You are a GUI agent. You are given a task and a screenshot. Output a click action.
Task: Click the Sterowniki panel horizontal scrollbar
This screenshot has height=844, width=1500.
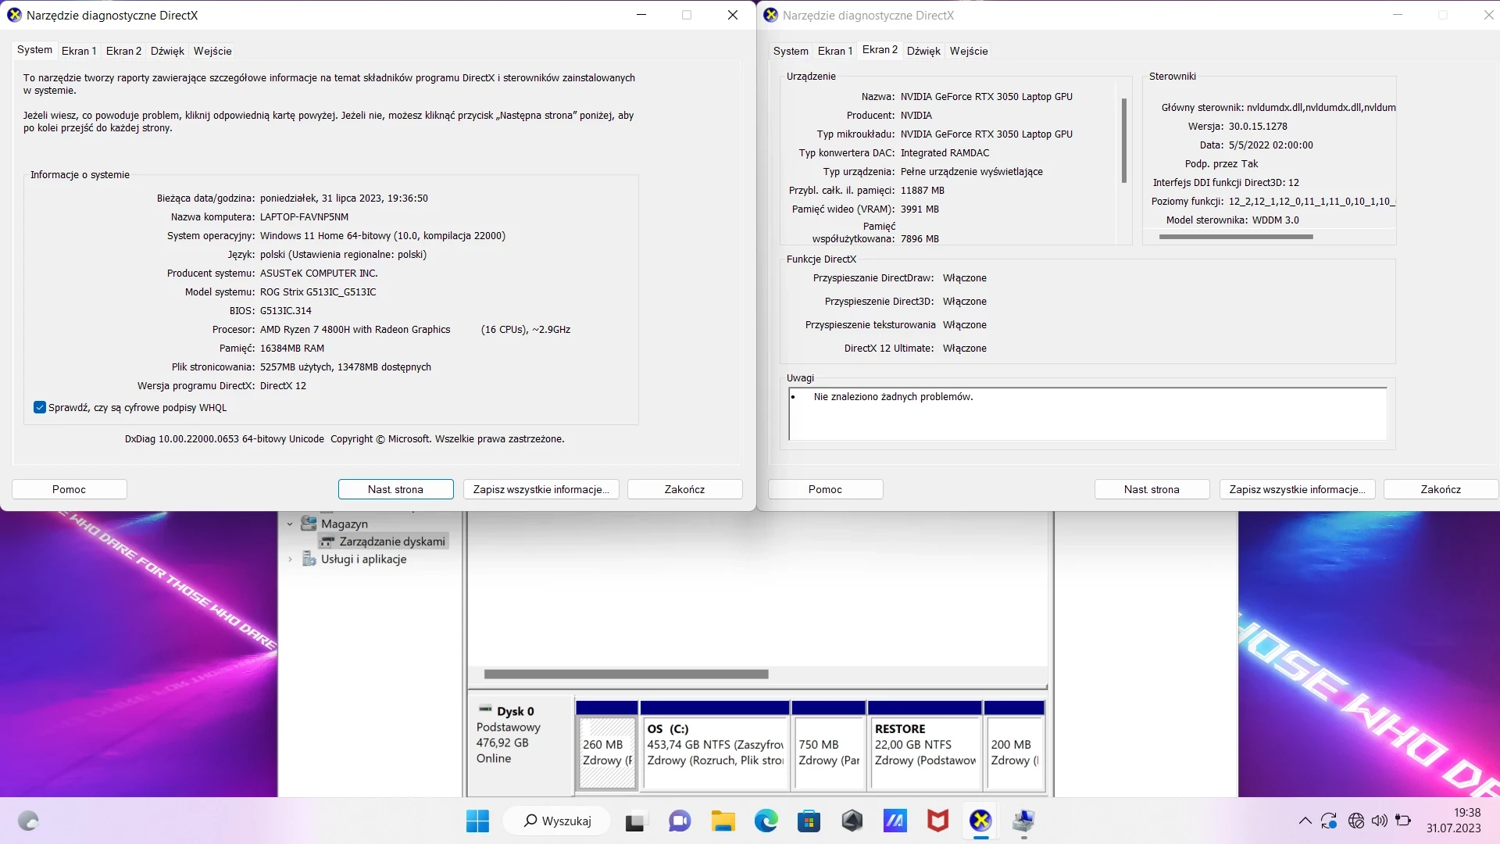click(1236, 236)
